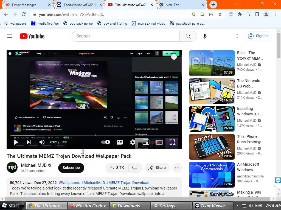
Task: Install app icon in address bar
Action: pos(202,14)
